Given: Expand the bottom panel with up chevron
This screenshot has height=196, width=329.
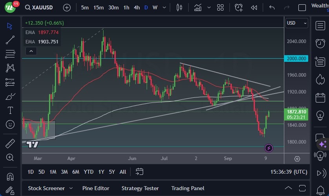Looking at the screenshot, I should [288, 188].
